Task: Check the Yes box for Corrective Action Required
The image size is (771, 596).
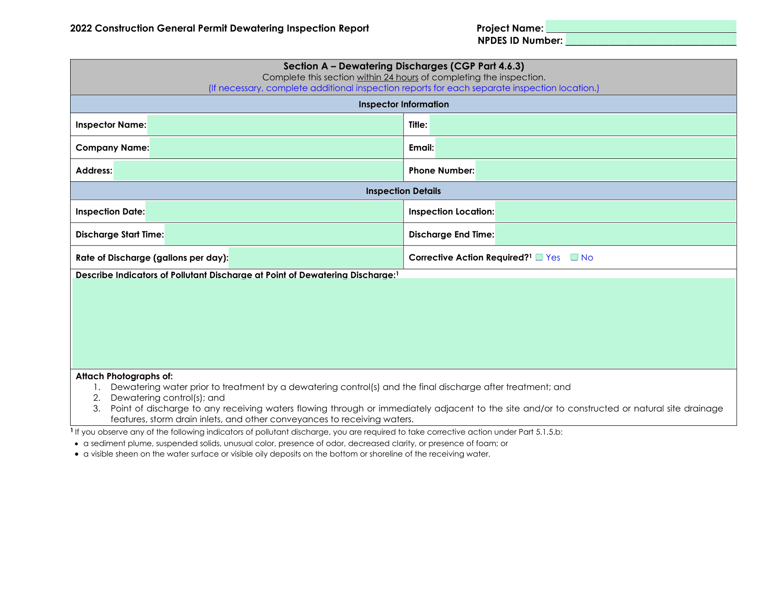Action: click(x=539, y=258)
